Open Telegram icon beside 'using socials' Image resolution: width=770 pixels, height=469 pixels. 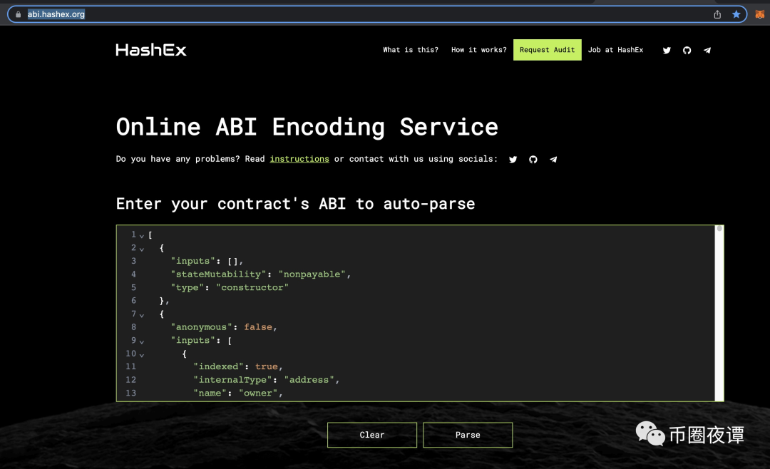[553, 159]
